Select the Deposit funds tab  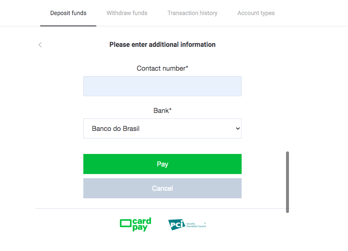(x=68, y=13)
